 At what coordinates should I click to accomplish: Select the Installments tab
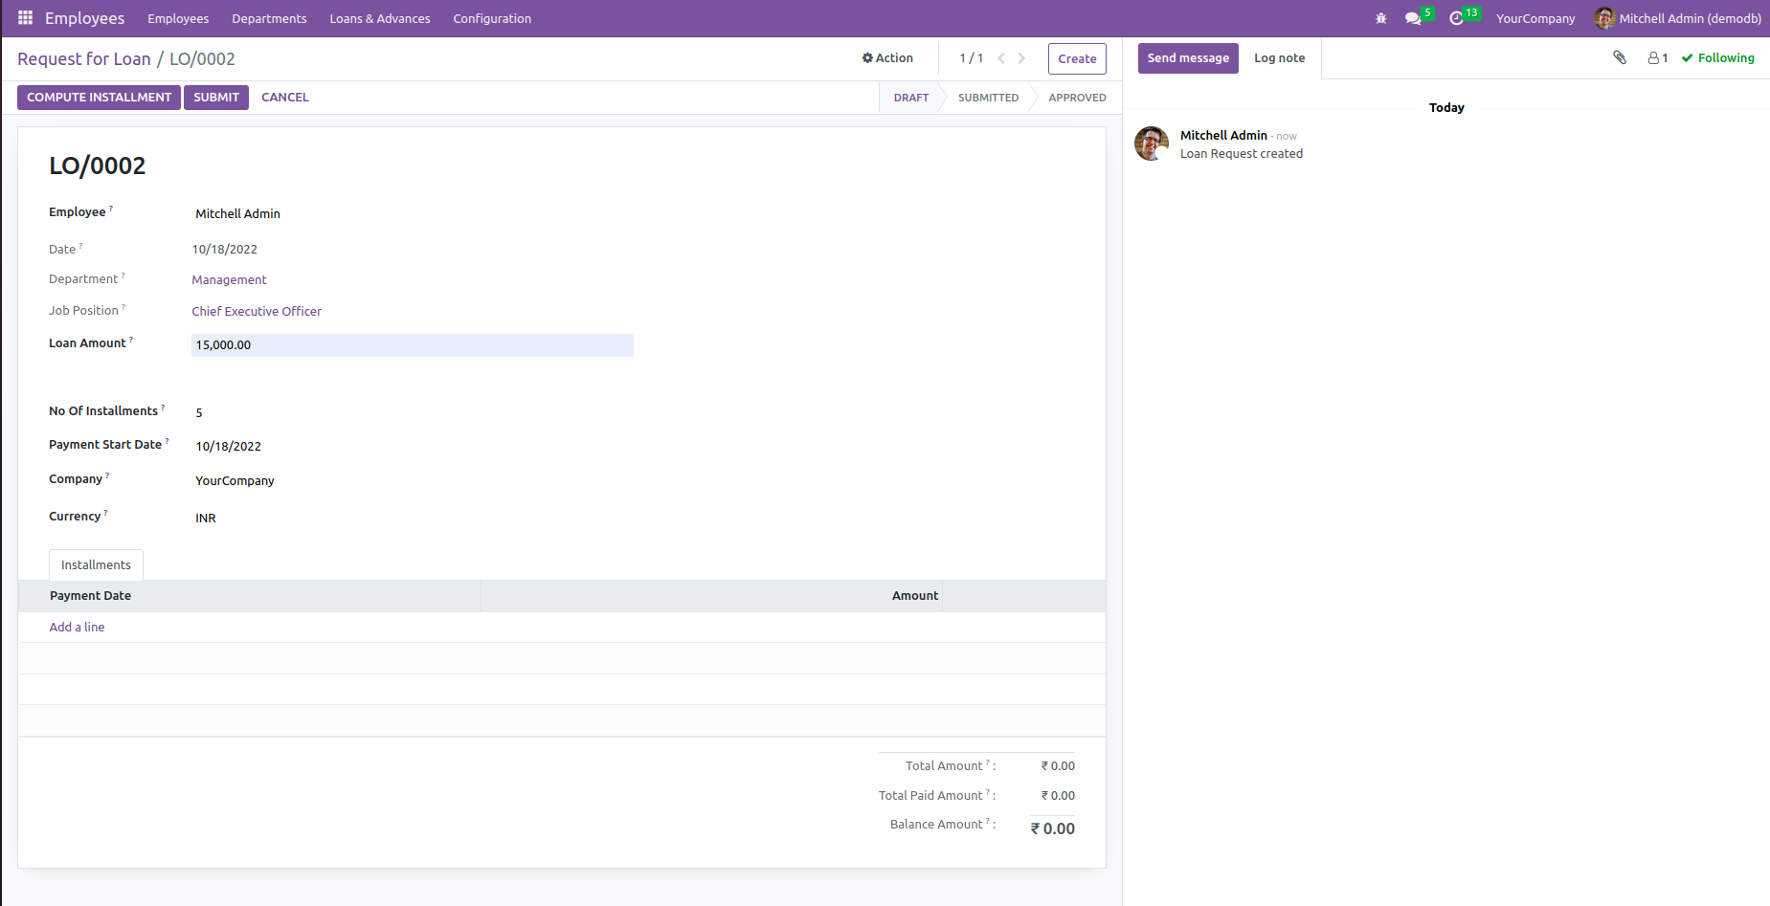[96, 565]
